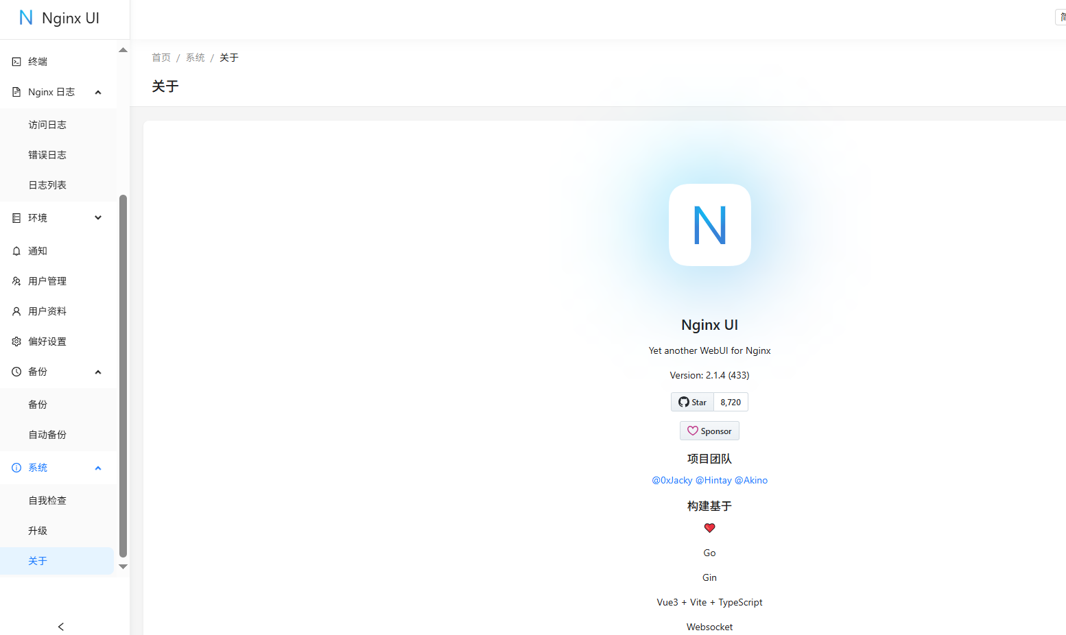Click the sidebar scrollbar down arrow
Viewport: 1066px width, 635px height.
(x=123, y=566)
